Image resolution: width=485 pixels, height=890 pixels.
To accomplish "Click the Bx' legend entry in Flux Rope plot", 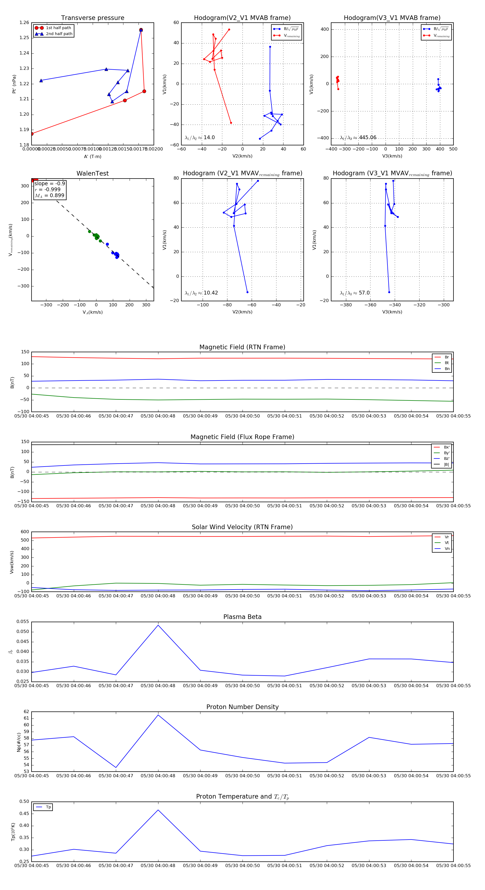I will 442,447.
